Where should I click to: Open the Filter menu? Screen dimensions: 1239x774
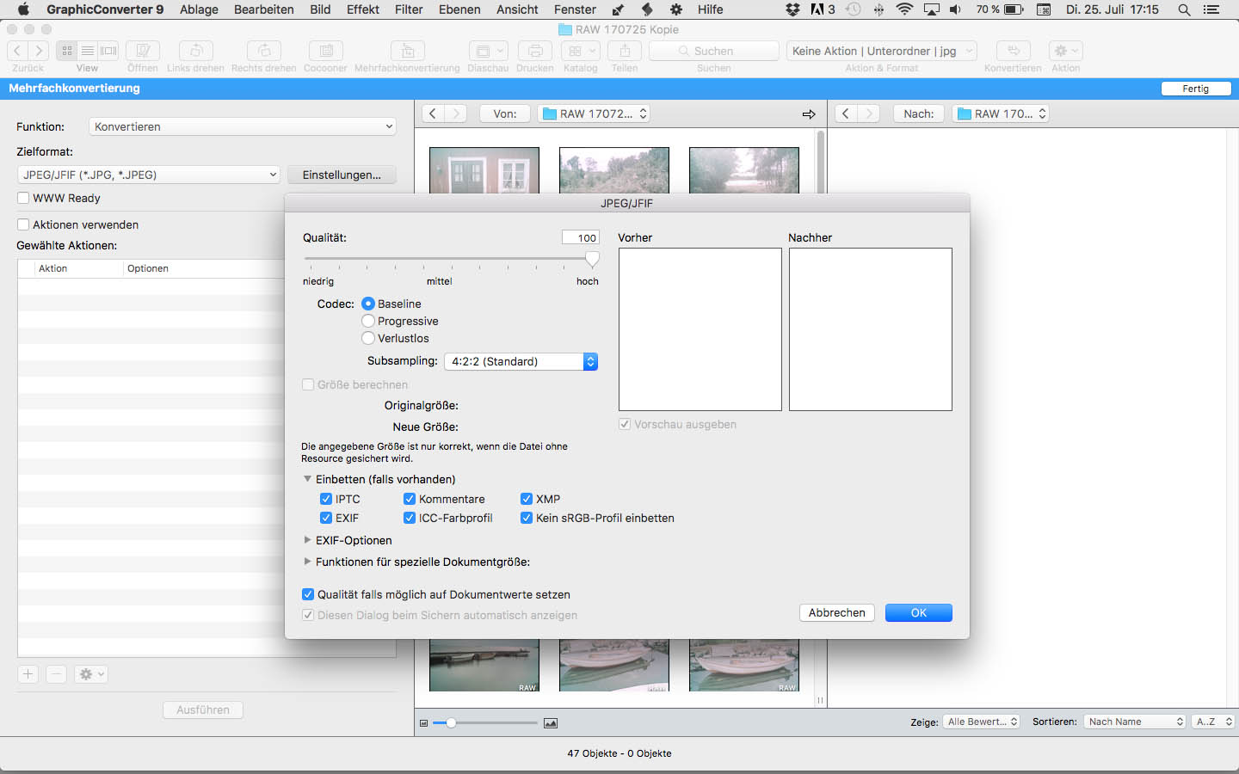(x=409, y=9)
